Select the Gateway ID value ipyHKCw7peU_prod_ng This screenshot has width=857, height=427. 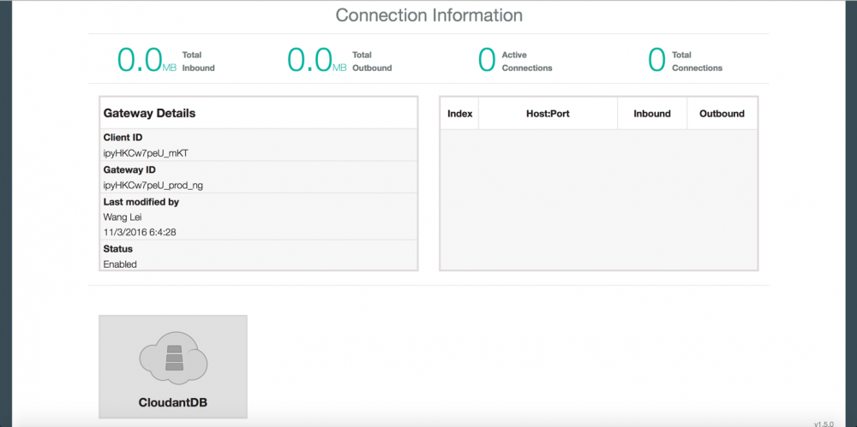[x=153, y=186]
